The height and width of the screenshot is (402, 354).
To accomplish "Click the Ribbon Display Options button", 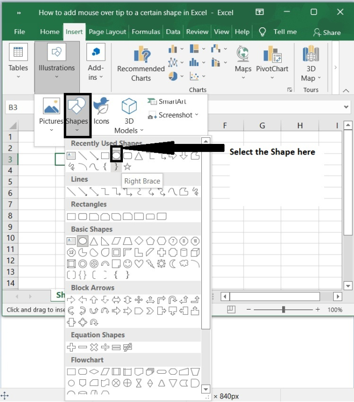I will pyautogui.click(x=259, y=12).
